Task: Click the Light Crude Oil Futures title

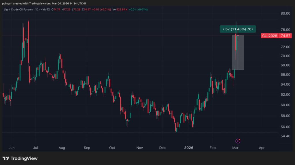Action: point(18,10)
